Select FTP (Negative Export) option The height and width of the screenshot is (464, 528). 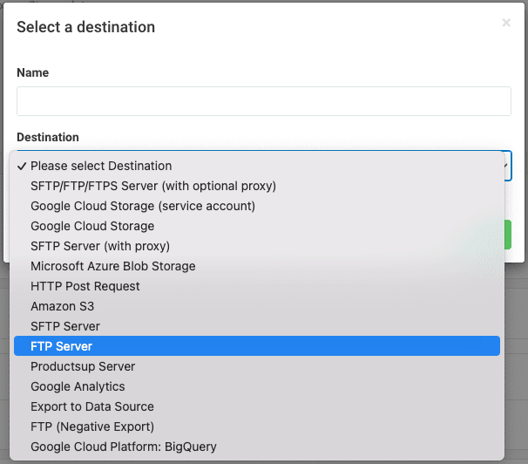click(91, 426)
